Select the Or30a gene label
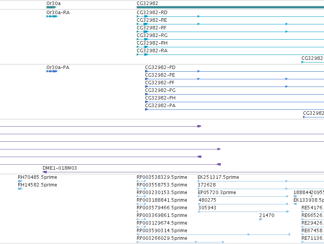This screenshot has height=244, width=324. (x=54, y=3)
